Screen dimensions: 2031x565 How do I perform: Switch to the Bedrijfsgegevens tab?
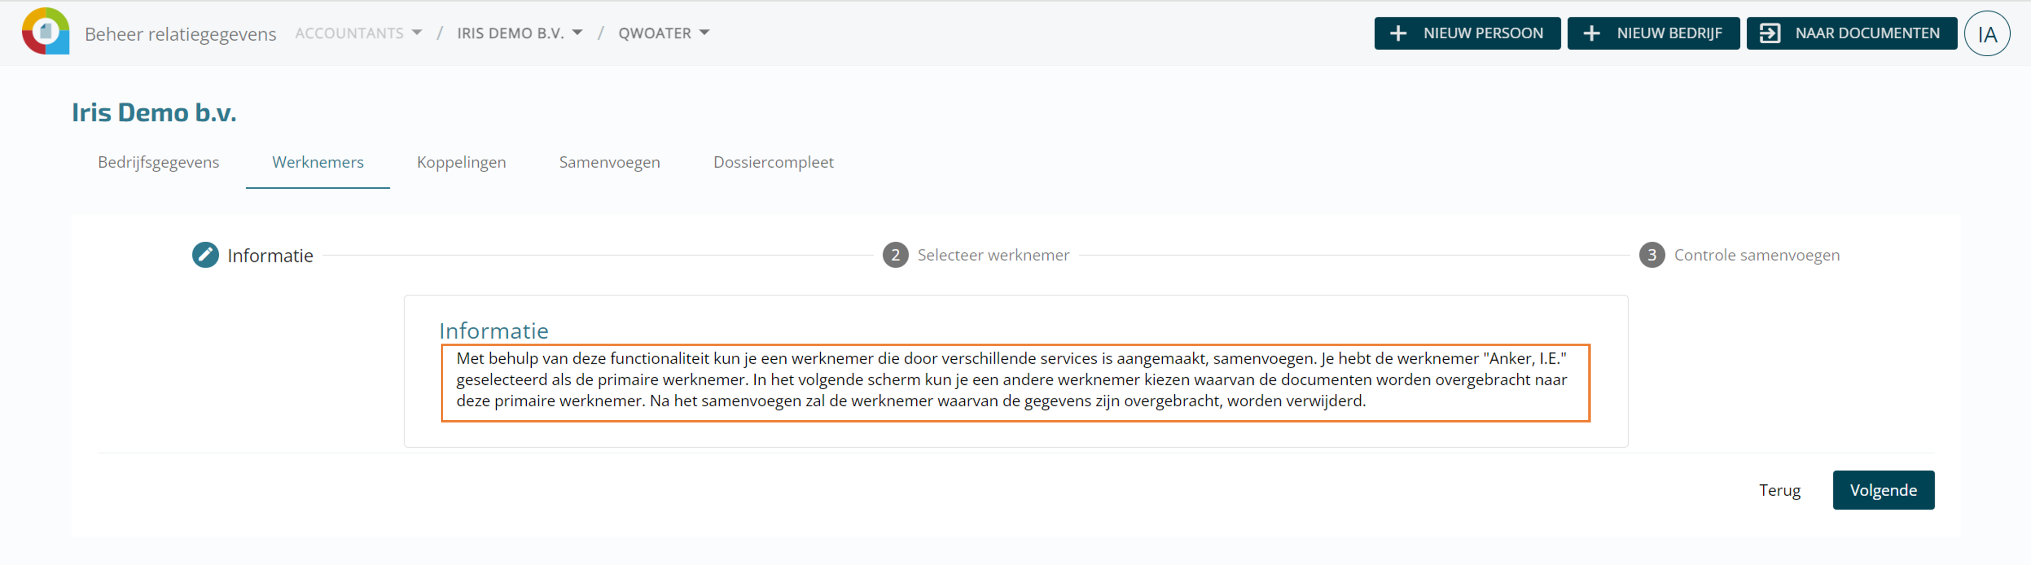(x=158, y=162)
